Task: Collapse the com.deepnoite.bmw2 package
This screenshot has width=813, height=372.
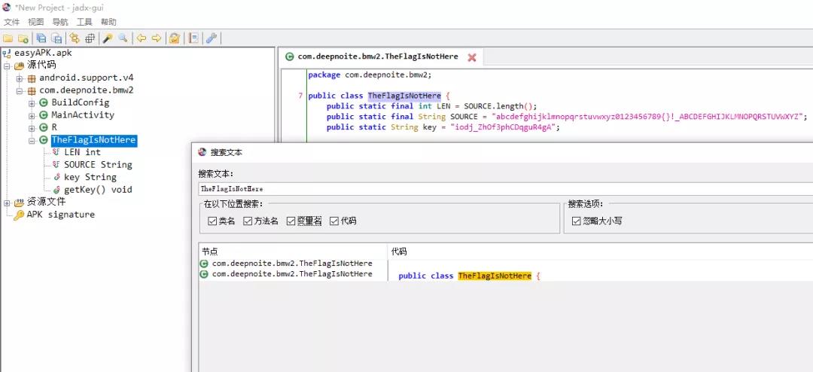Action: [x=19, y=90]
